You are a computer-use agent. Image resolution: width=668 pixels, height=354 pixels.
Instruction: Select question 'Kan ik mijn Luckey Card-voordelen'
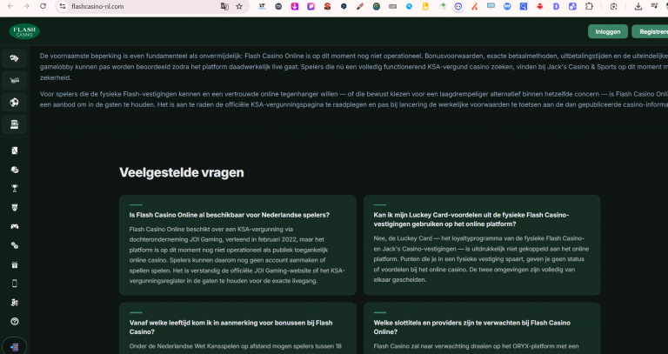click(x=471, y=219)
